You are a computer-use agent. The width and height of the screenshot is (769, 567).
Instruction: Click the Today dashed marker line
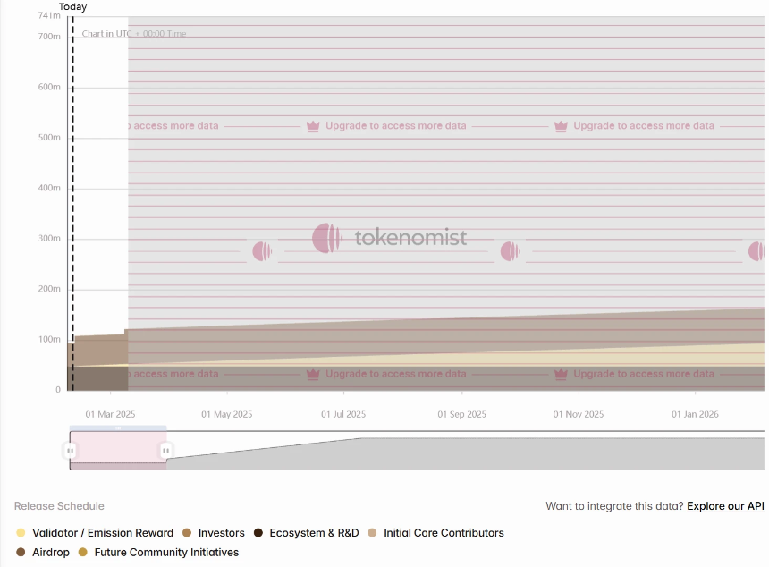(x=73, y=204)
